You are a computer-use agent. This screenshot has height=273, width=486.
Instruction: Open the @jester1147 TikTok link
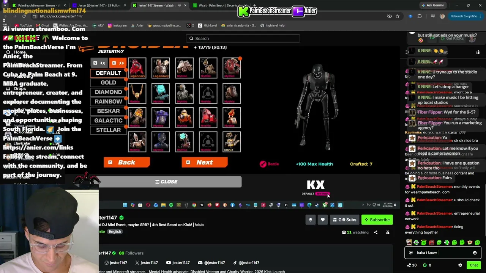click(246, 262)
